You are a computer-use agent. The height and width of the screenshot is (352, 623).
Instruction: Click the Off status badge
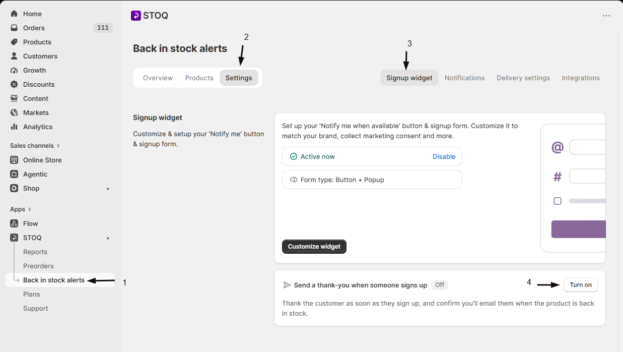(440, 285)
